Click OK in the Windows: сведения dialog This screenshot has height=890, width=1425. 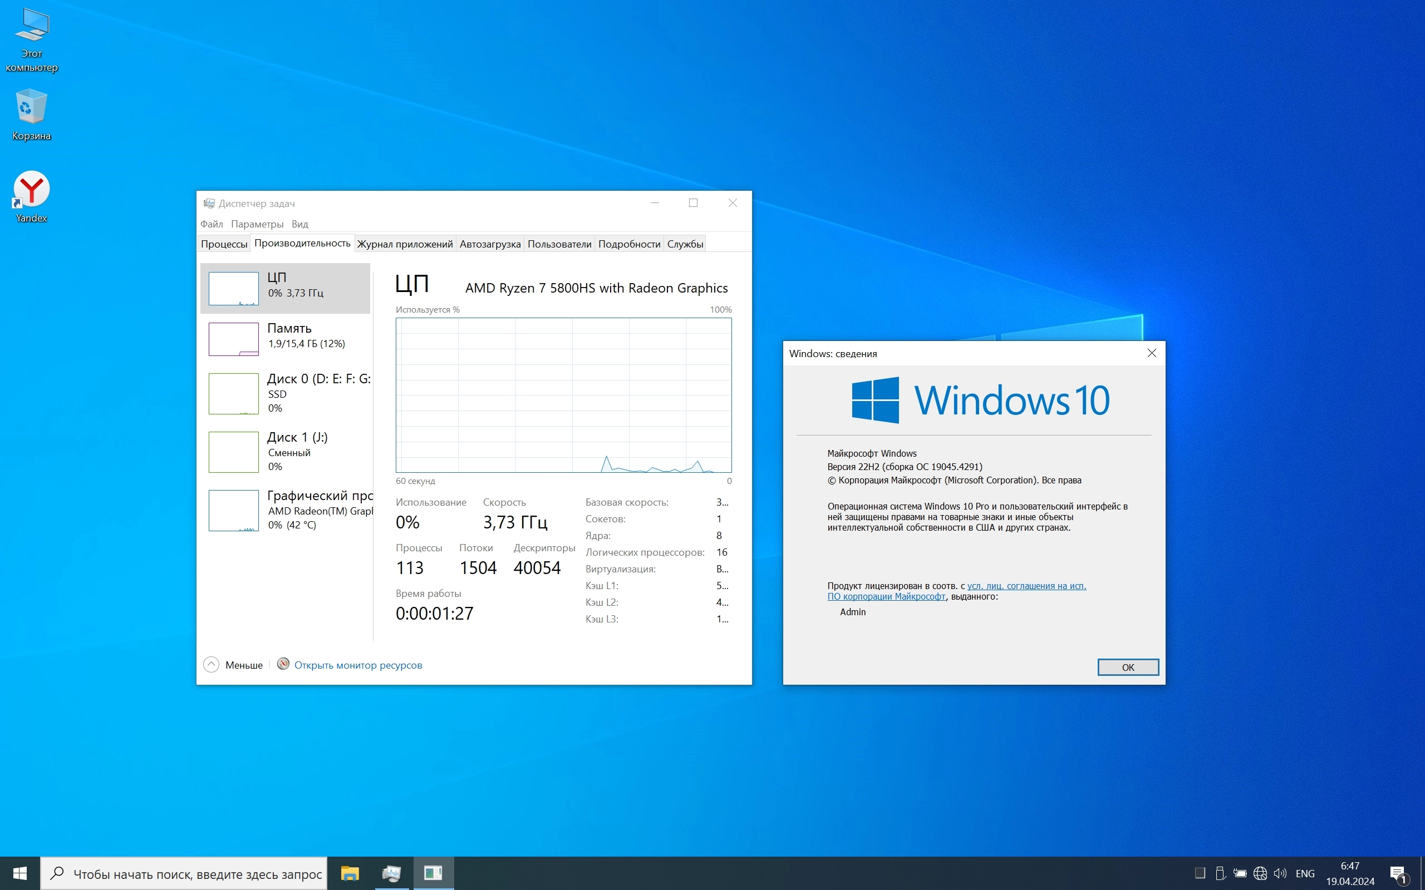(x=1128, y=667)
